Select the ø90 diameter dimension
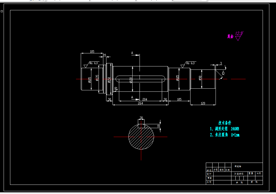The height and width of the screenshot is (194, 276). pyautogui.click(x=200, y=78)
